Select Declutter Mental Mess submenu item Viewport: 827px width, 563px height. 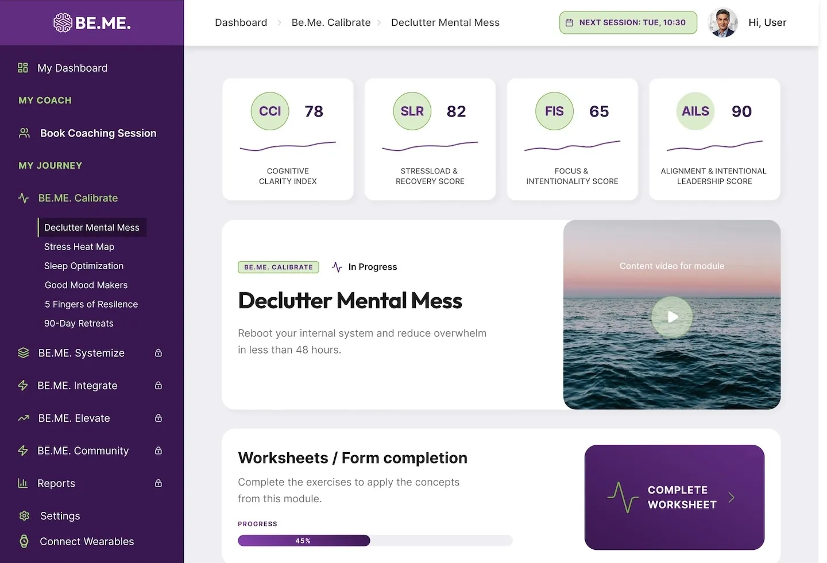(x=92, y=227)
